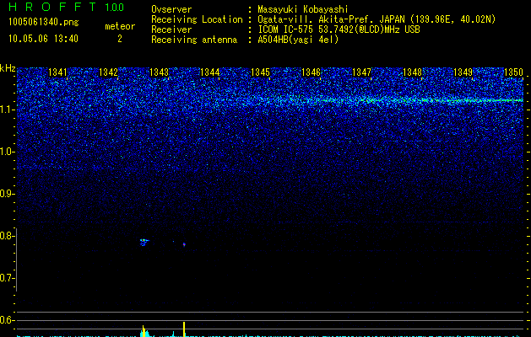The width and height of the screenshot is (531, 337).
Task: Click the 1348 time marker
Action: tap(413, 72)
